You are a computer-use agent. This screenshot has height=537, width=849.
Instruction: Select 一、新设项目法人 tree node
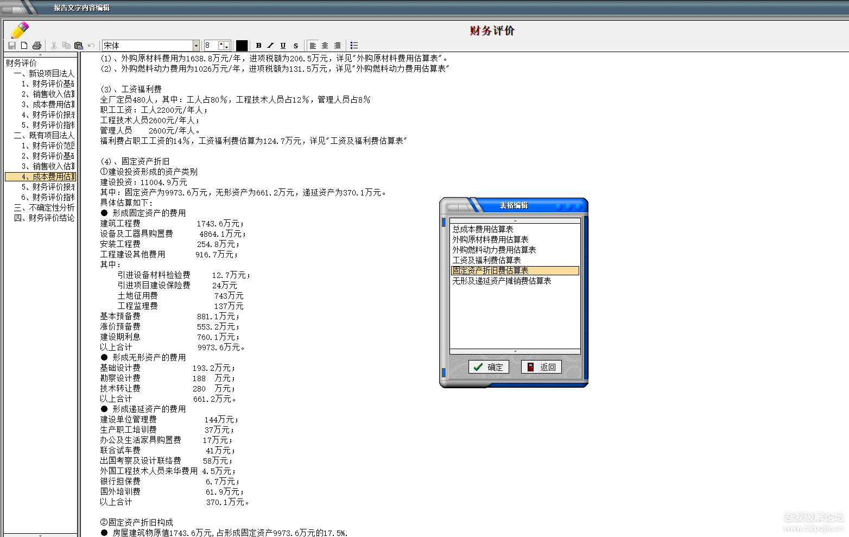click(x=44, y=73)
